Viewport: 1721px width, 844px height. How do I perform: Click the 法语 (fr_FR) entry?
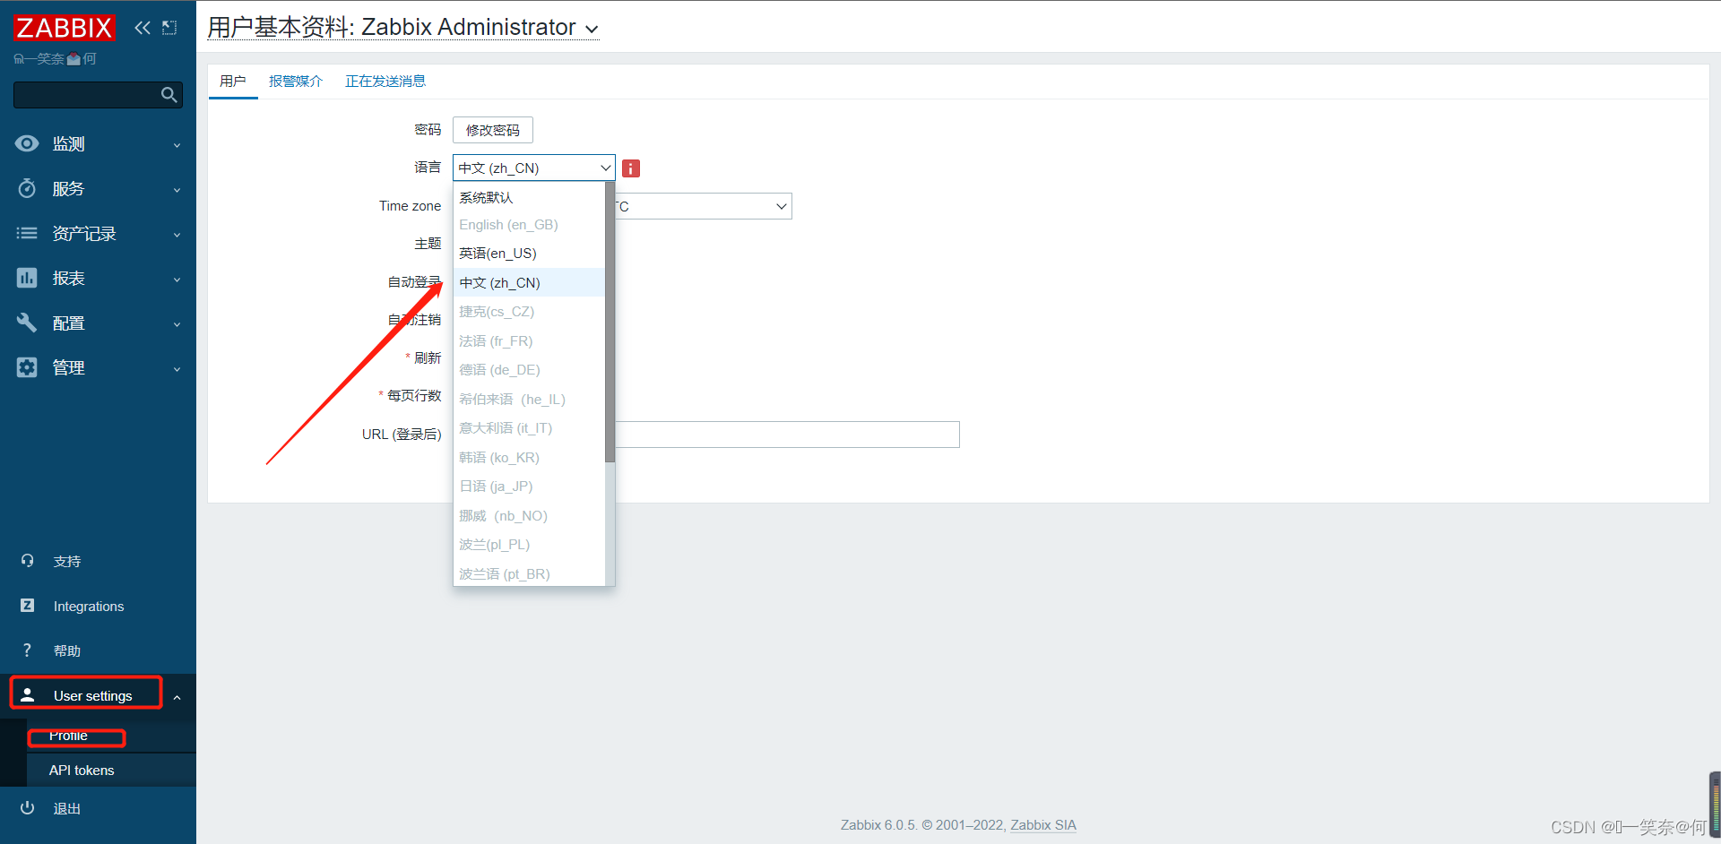coord(529,341)
